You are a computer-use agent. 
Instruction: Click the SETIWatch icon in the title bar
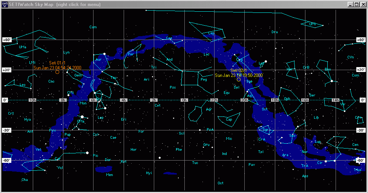point(5,4)
